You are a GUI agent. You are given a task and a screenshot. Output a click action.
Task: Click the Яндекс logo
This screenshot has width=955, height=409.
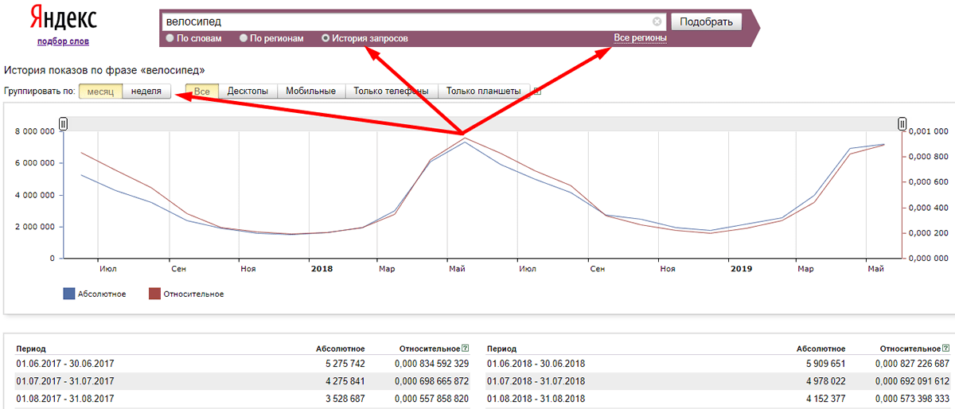pos(63,18)
